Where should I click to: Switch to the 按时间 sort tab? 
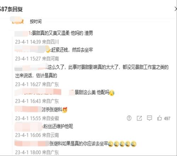coord(36,22)
